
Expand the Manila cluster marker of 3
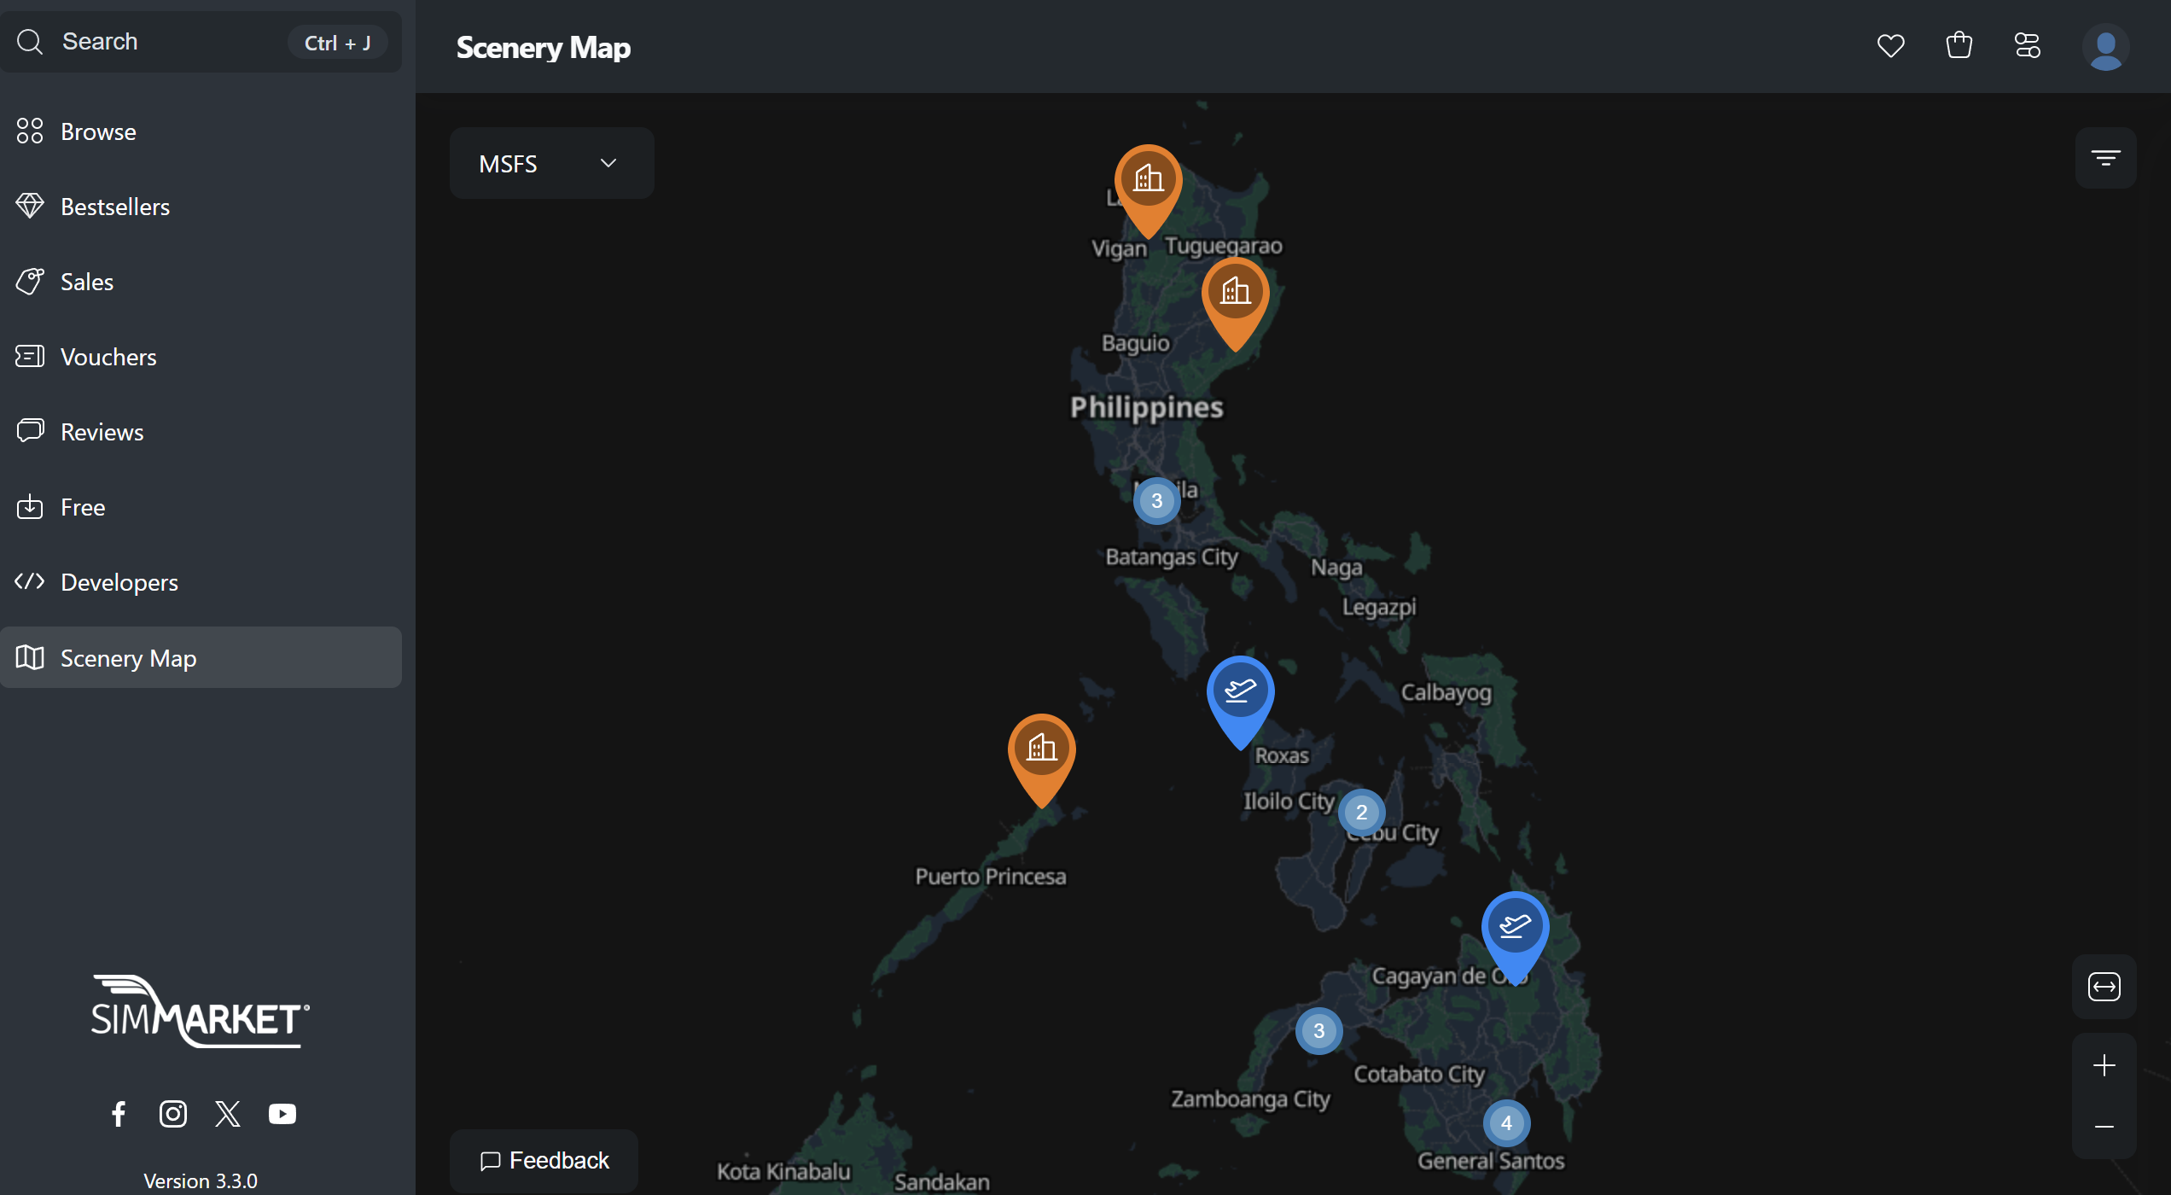click(1156, 501)
